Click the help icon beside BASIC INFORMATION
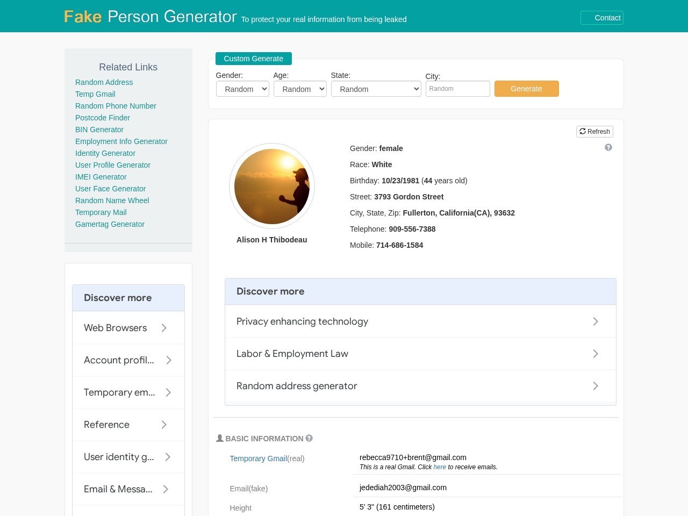Image resolution: width=688 pixels, height=516 pixels. pos(309,438)
